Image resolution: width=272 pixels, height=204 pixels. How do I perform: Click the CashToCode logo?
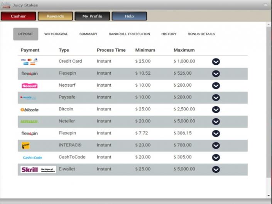(32, 157)
